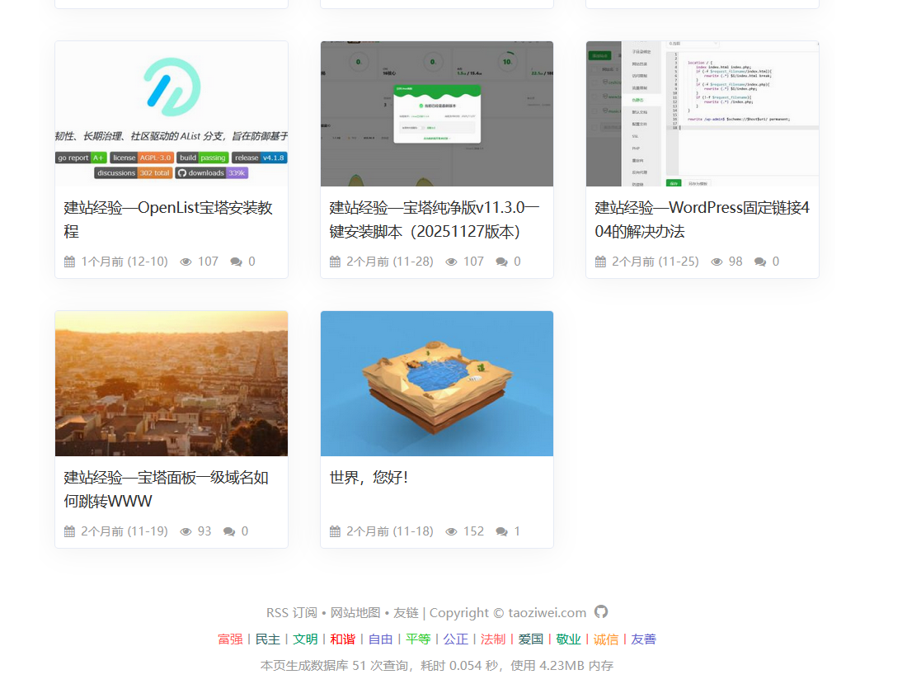Click the calendar icon on 世界，您好！ post
This screenshot has width=907, height=684.
click(x=336, y=531)
